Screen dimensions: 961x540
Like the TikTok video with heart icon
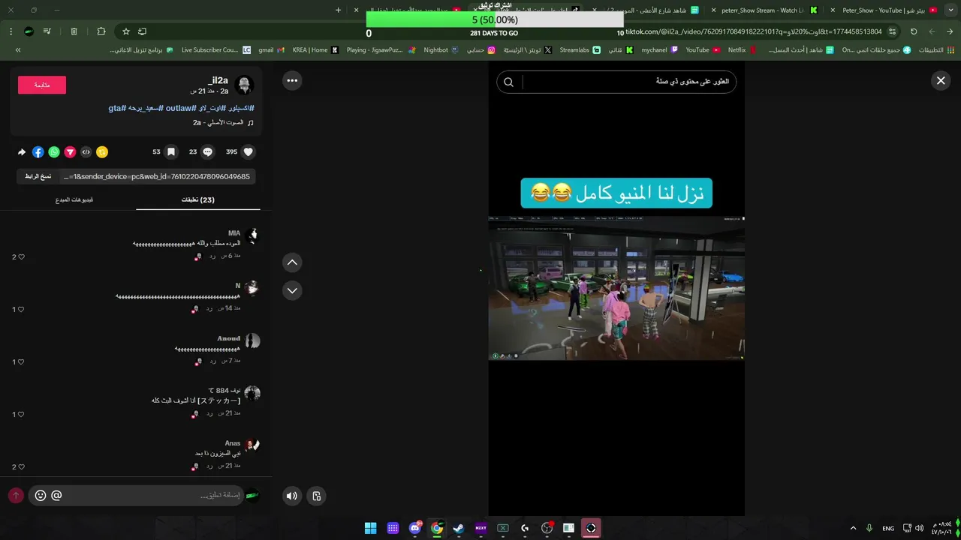[249, 151]
